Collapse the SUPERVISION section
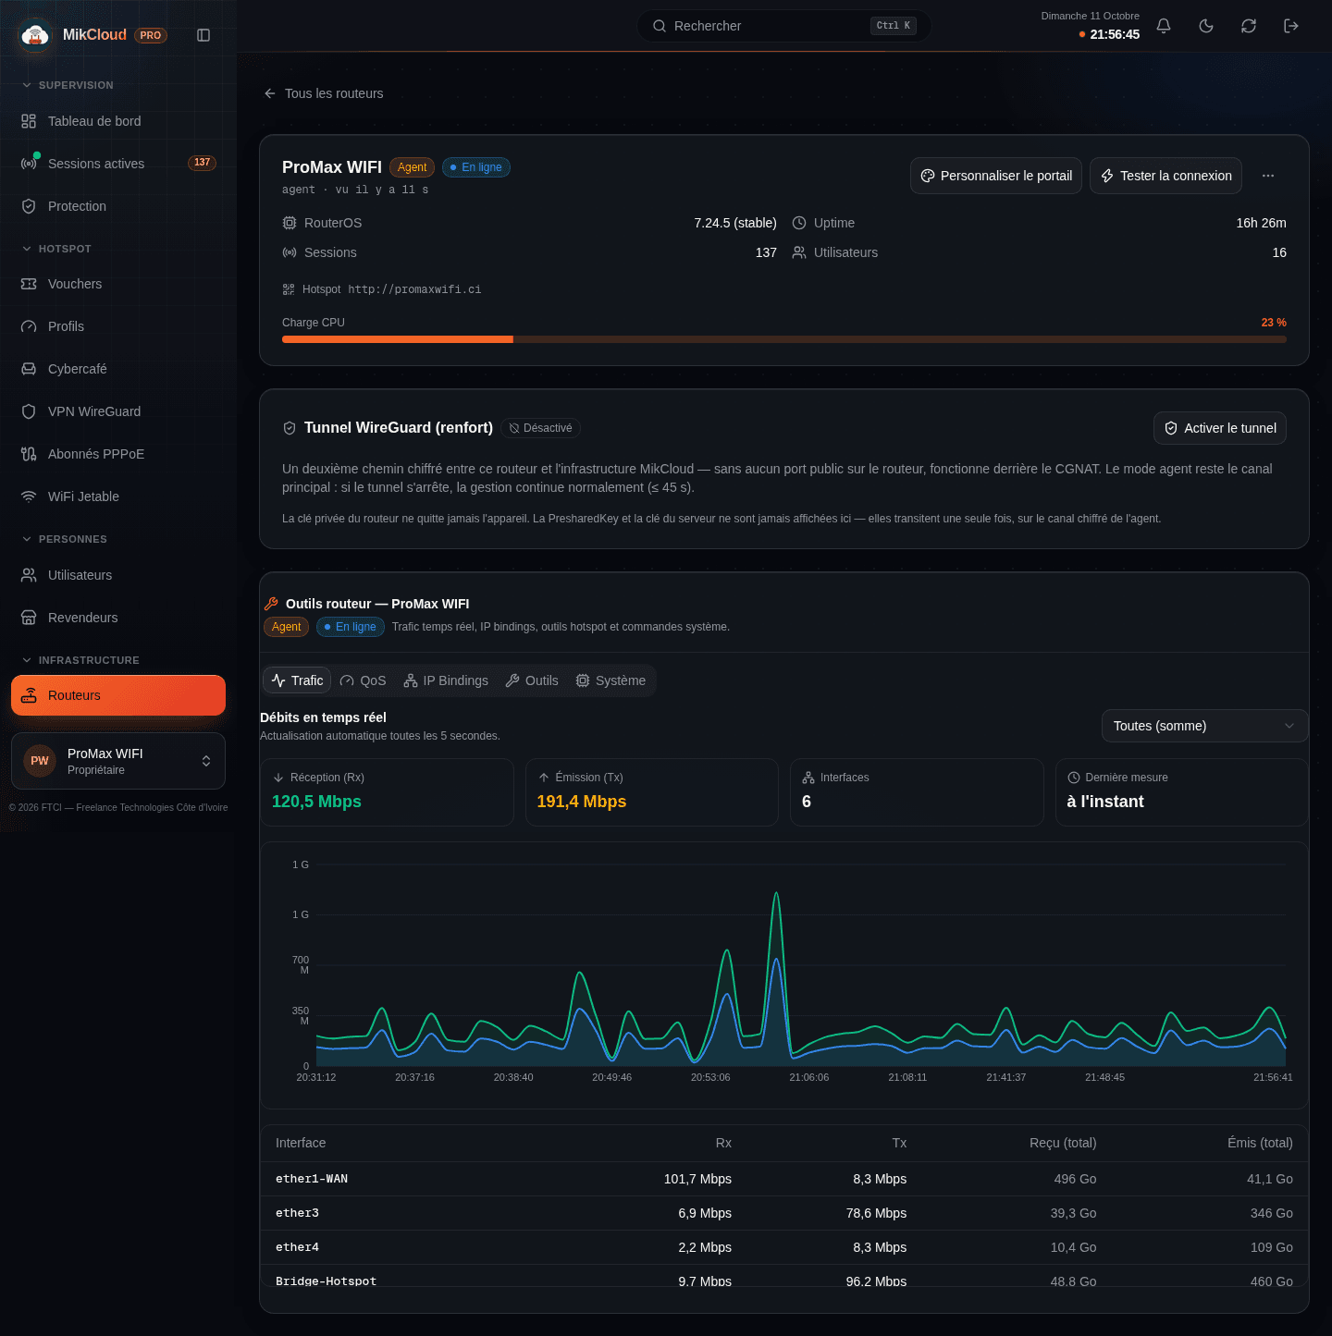This screenshot has height=1336, width=1332. (68, 85)
